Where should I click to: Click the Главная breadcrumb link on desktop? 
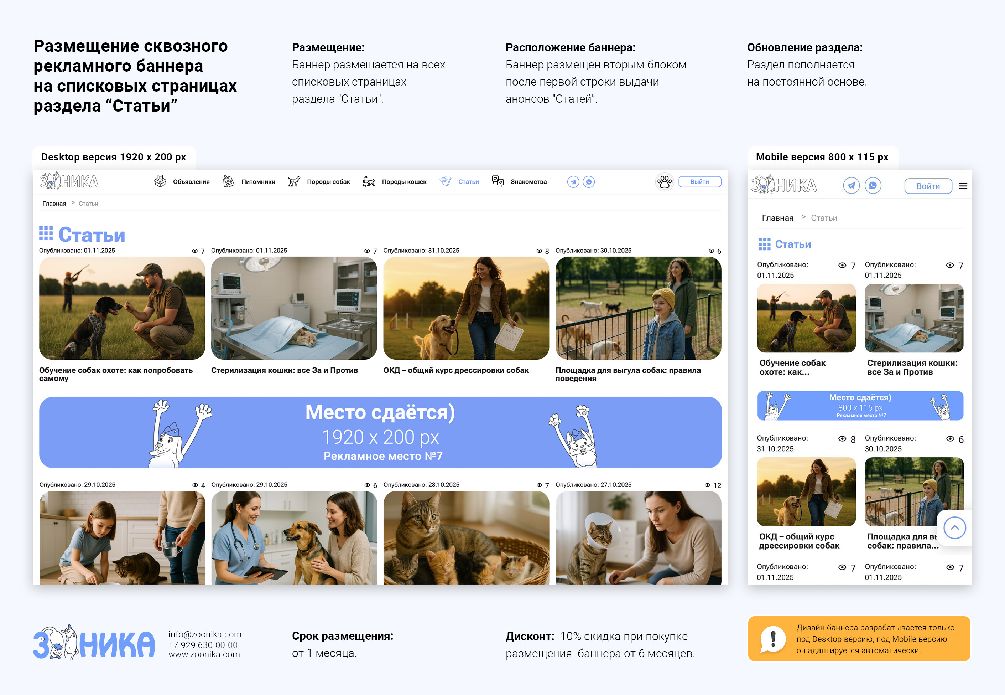click(x=54, y=204)
